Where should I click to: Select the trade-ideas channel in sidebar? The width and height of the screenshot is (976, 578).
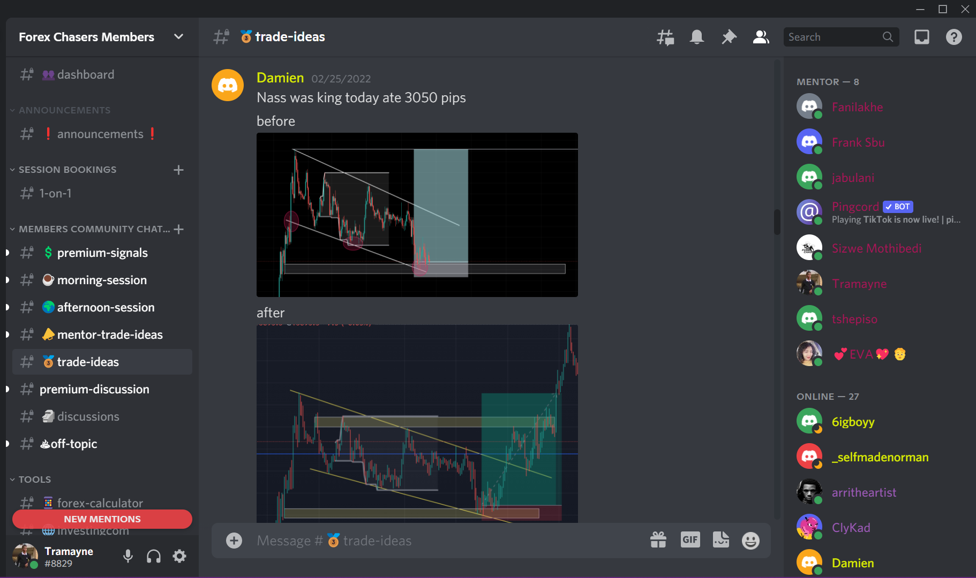tap(102, 362)
